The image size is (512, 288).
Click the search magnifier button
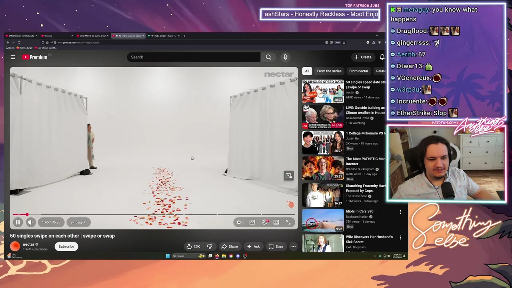268,57
